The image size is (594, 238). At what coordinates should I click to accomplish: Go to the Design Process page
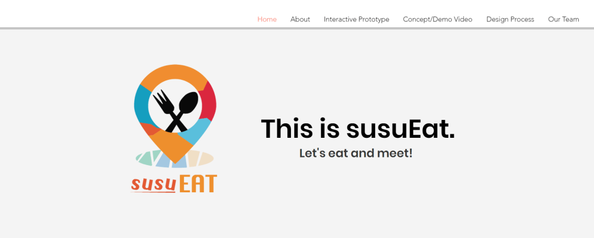click(510, 19)
